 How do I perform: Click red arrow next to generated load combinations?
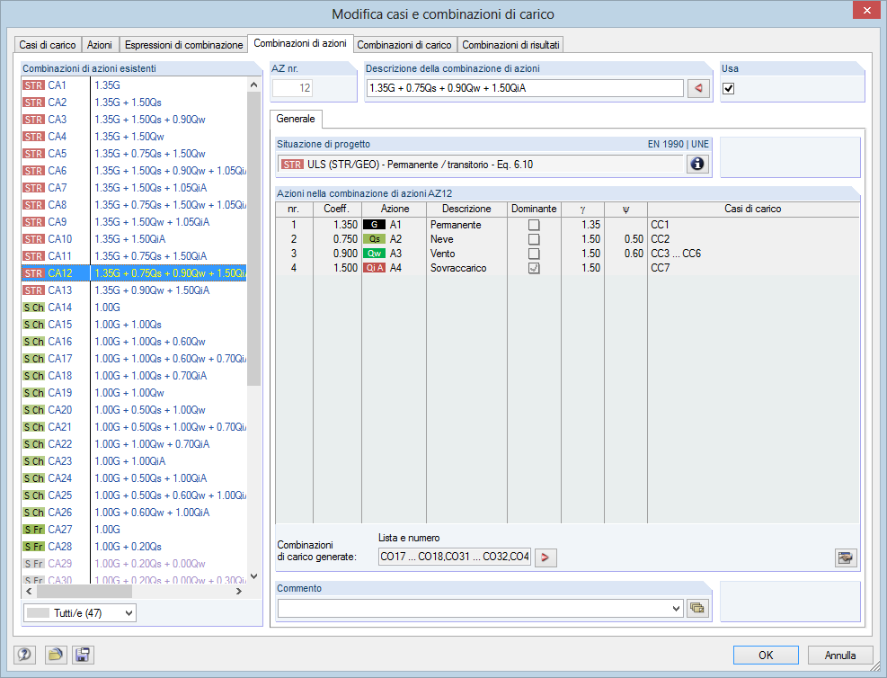[x=546, y=558]
